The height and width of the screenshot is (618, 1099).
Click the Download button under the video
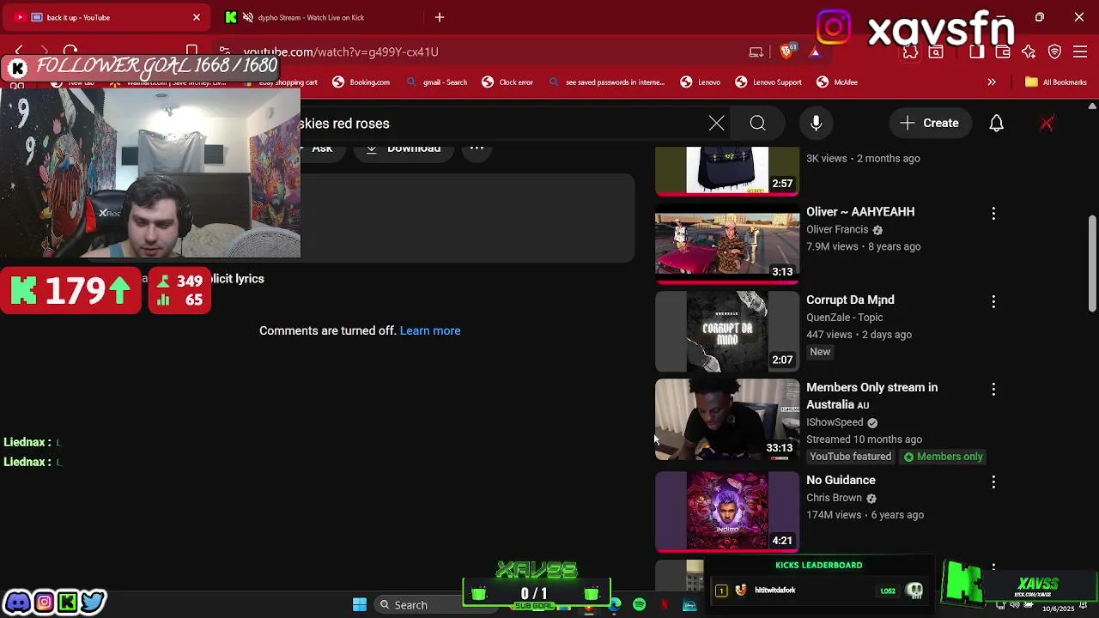[x=404, y=148]
